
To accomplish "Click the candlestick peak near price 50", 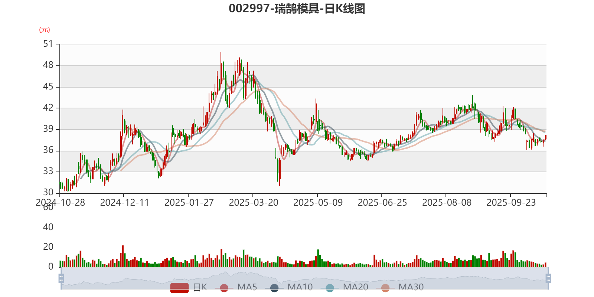I will [x=221, y=71].
